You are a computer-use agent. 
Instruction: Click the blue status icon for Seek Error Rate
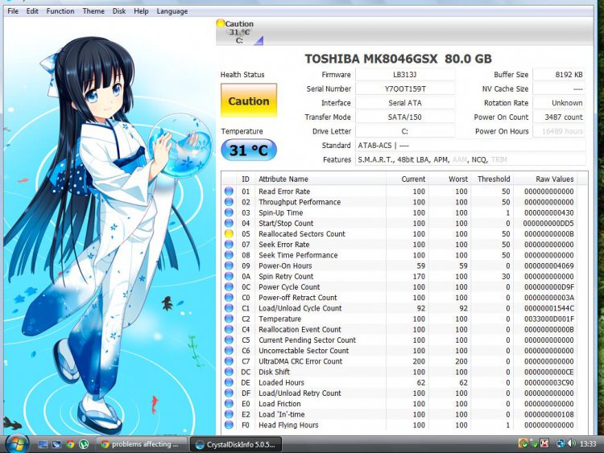229,244
